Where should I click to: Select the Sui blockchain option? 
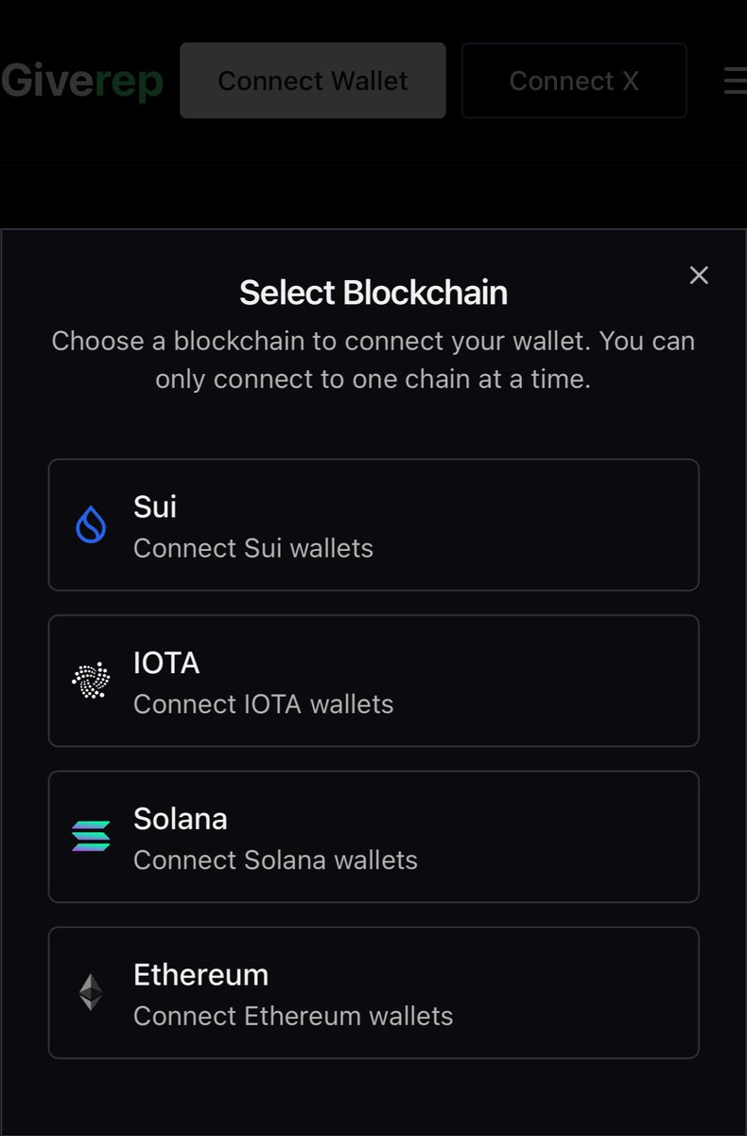point(373,525)
